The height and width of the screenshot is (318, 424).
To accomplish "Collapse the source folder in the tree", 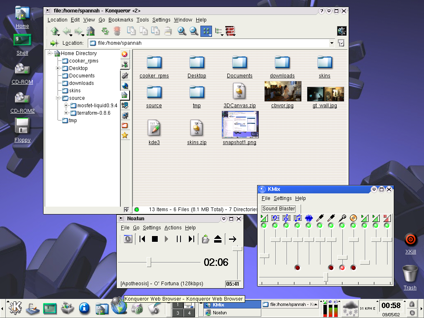I will (58, 98).
